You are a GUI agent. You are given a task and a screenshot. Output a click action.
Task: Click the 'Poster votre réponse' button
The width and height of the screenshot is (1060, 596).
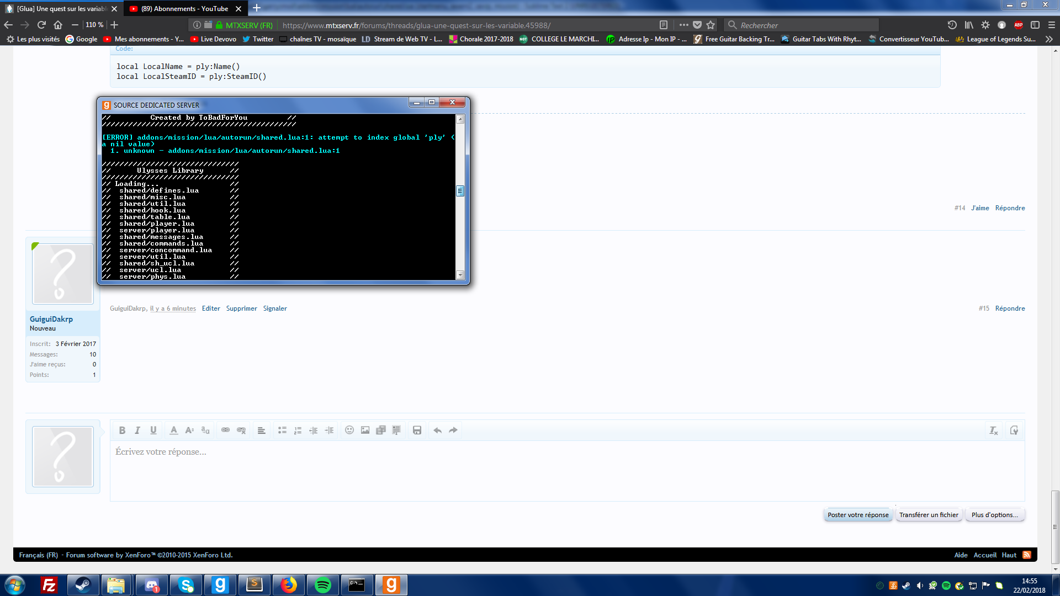tap(857, 514)
